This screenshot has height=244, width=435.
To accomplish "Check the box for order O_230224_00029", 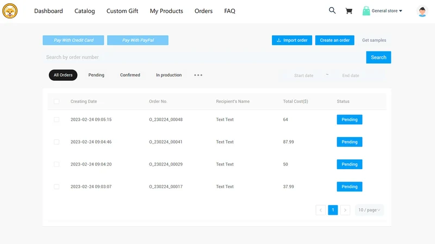I will coord(57,164).
